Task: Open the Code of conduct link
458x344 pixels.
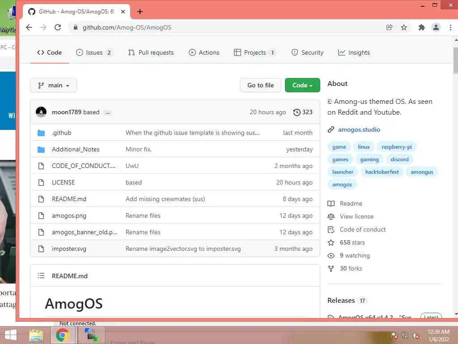Action: coord(362,230)
